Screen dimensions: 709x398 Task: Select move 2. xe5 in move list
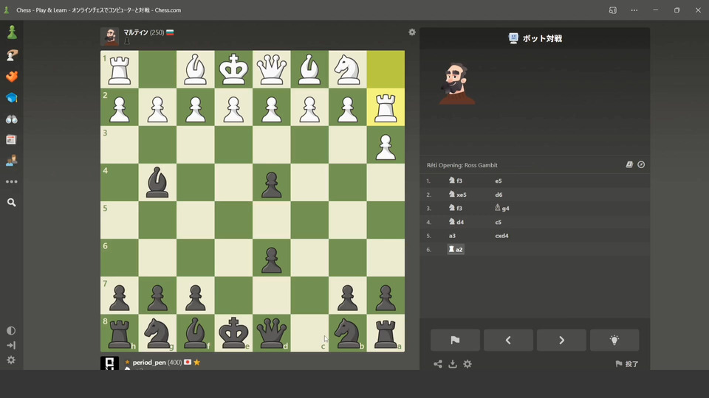[x=457, y=195]
